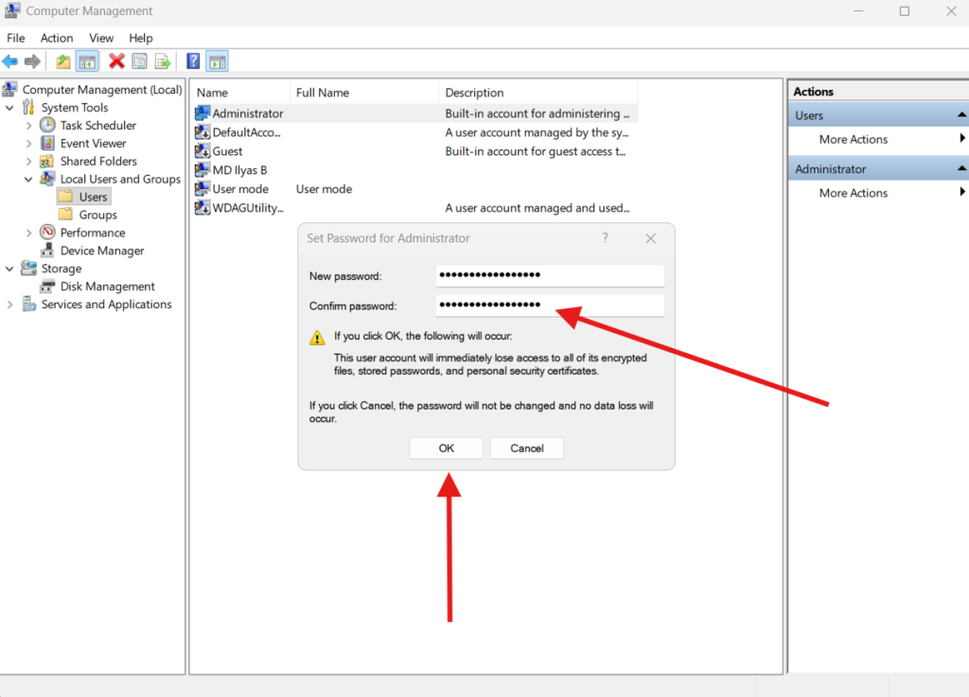The image size is (969, 697).
Task: Open the Action menu
Action: point(57,38)
